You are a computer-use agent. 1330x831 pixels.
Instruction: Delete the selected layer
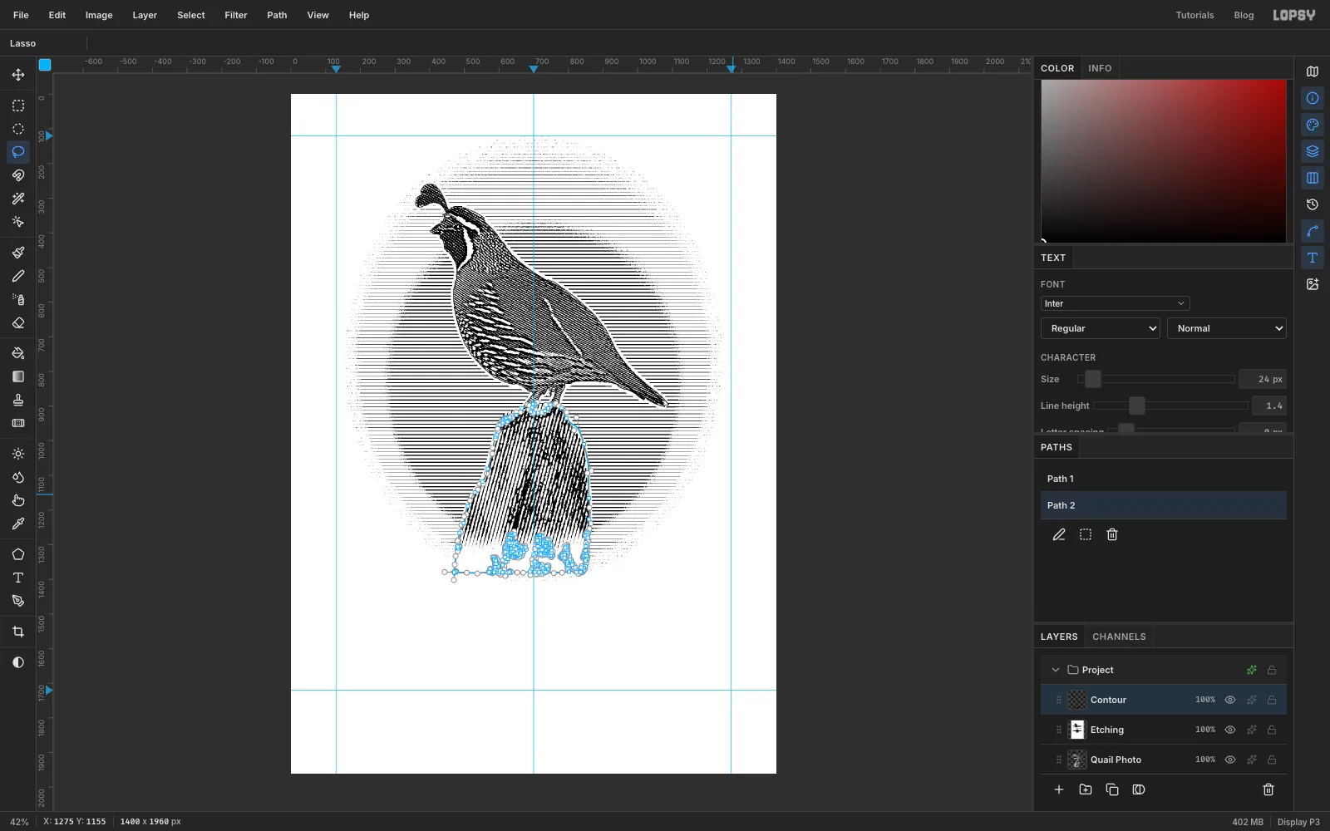click(x=1268, y=789)
